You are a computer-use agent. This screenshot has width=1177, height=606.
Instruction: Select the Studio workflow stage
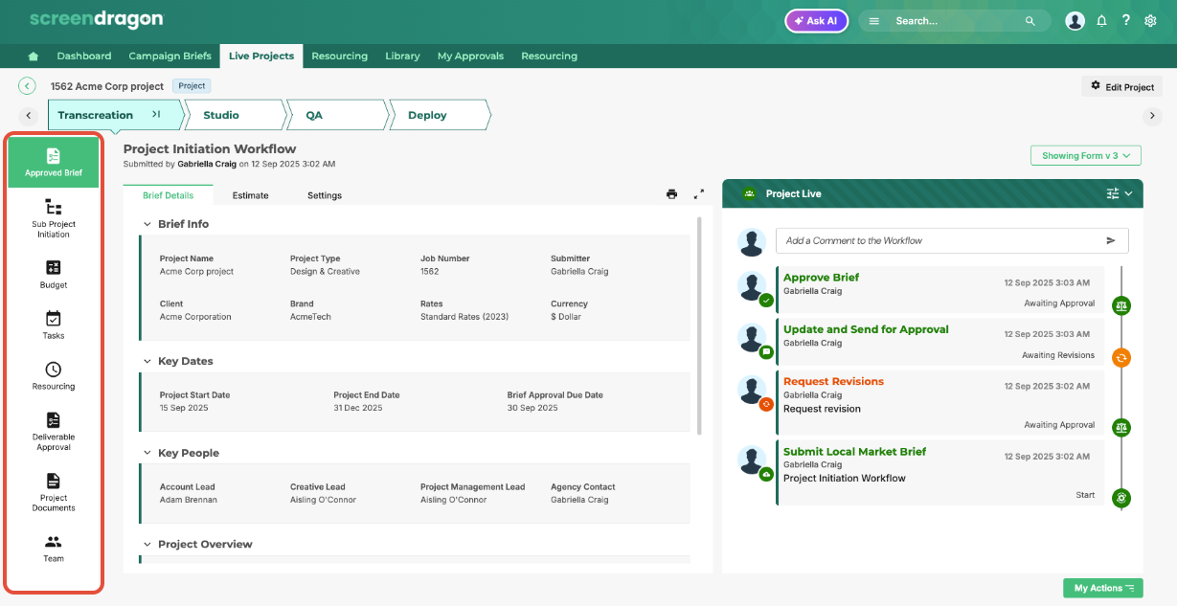pos(233,115)
